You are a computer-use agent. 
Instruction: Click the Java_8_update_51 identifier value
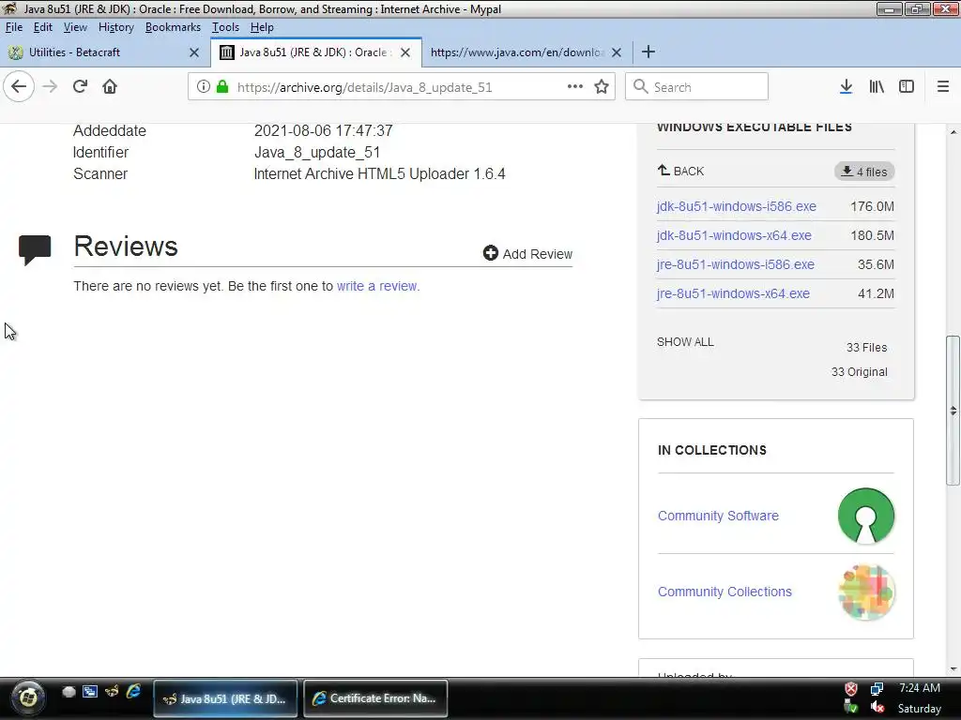pos(317,152)
